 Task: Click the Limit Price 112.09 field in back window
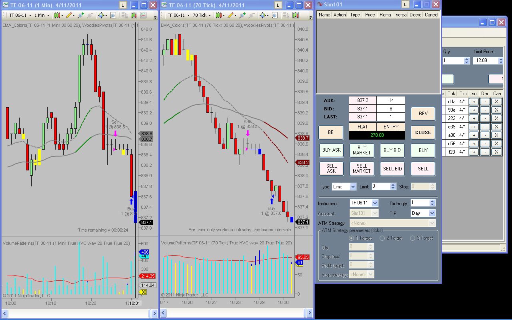click(486, 61)
